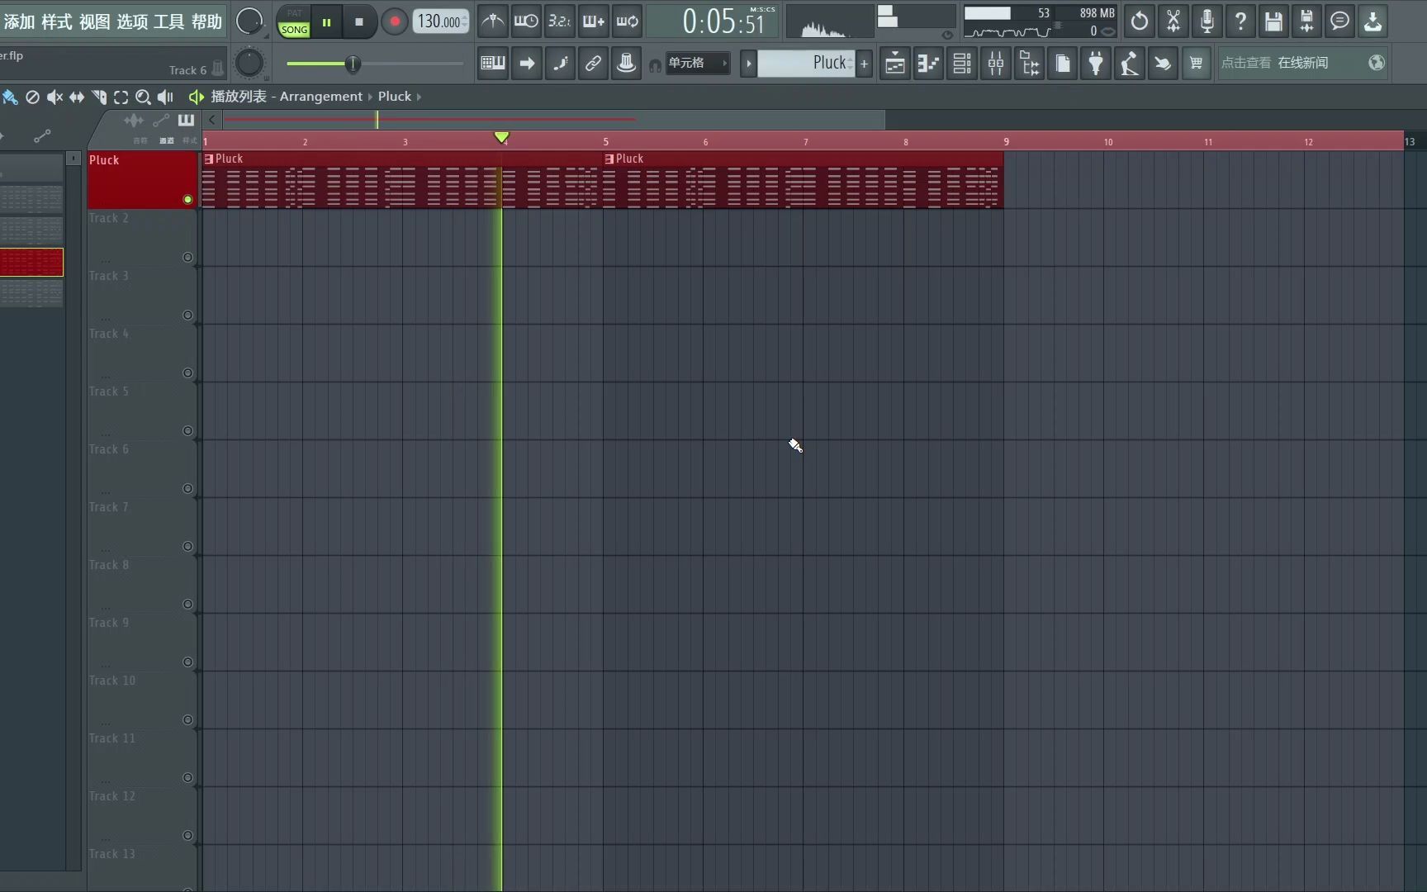1427x892 pixels.
Task: Expand Pluck breadcrumb dropdown arrow
Action: pos(419,97)
